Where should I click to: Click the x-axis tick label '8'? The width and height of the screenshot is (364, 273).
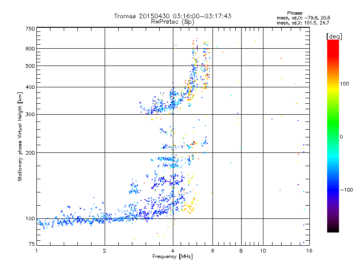(x=241, y=251)
